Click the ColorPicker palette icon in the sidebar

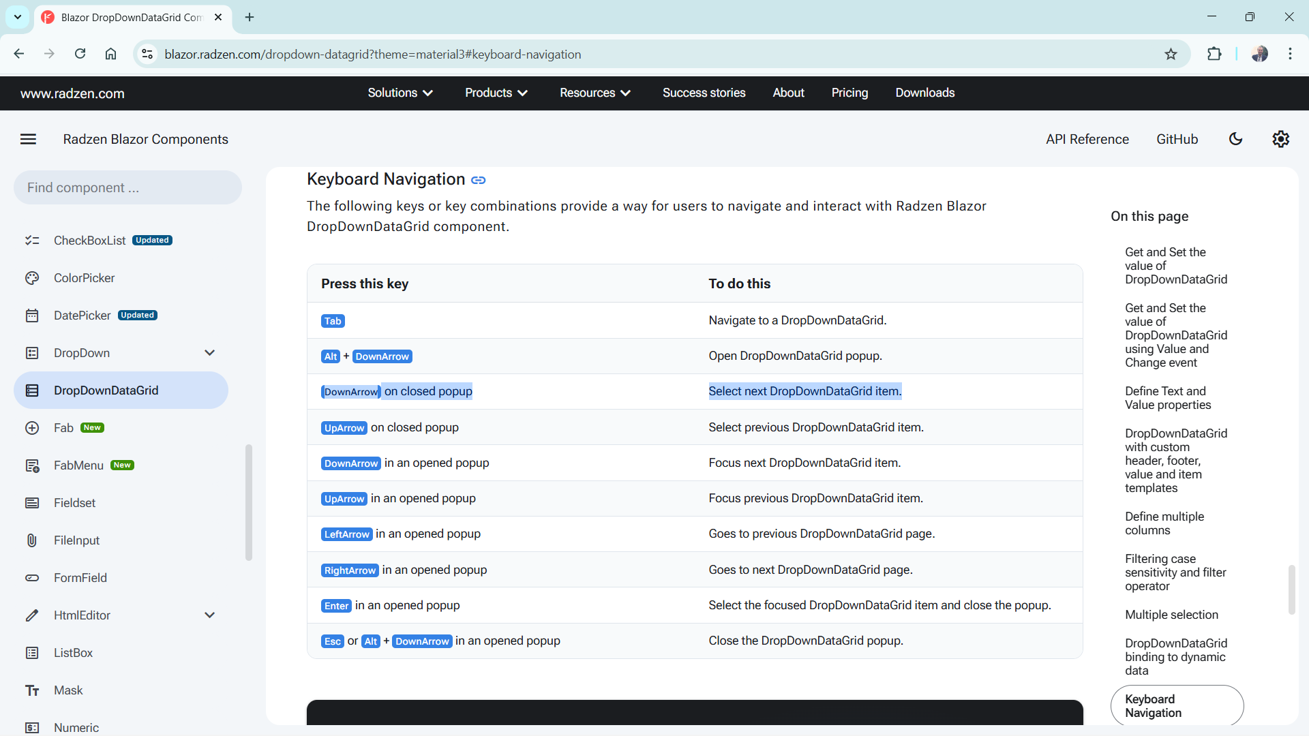coord(32,278)
